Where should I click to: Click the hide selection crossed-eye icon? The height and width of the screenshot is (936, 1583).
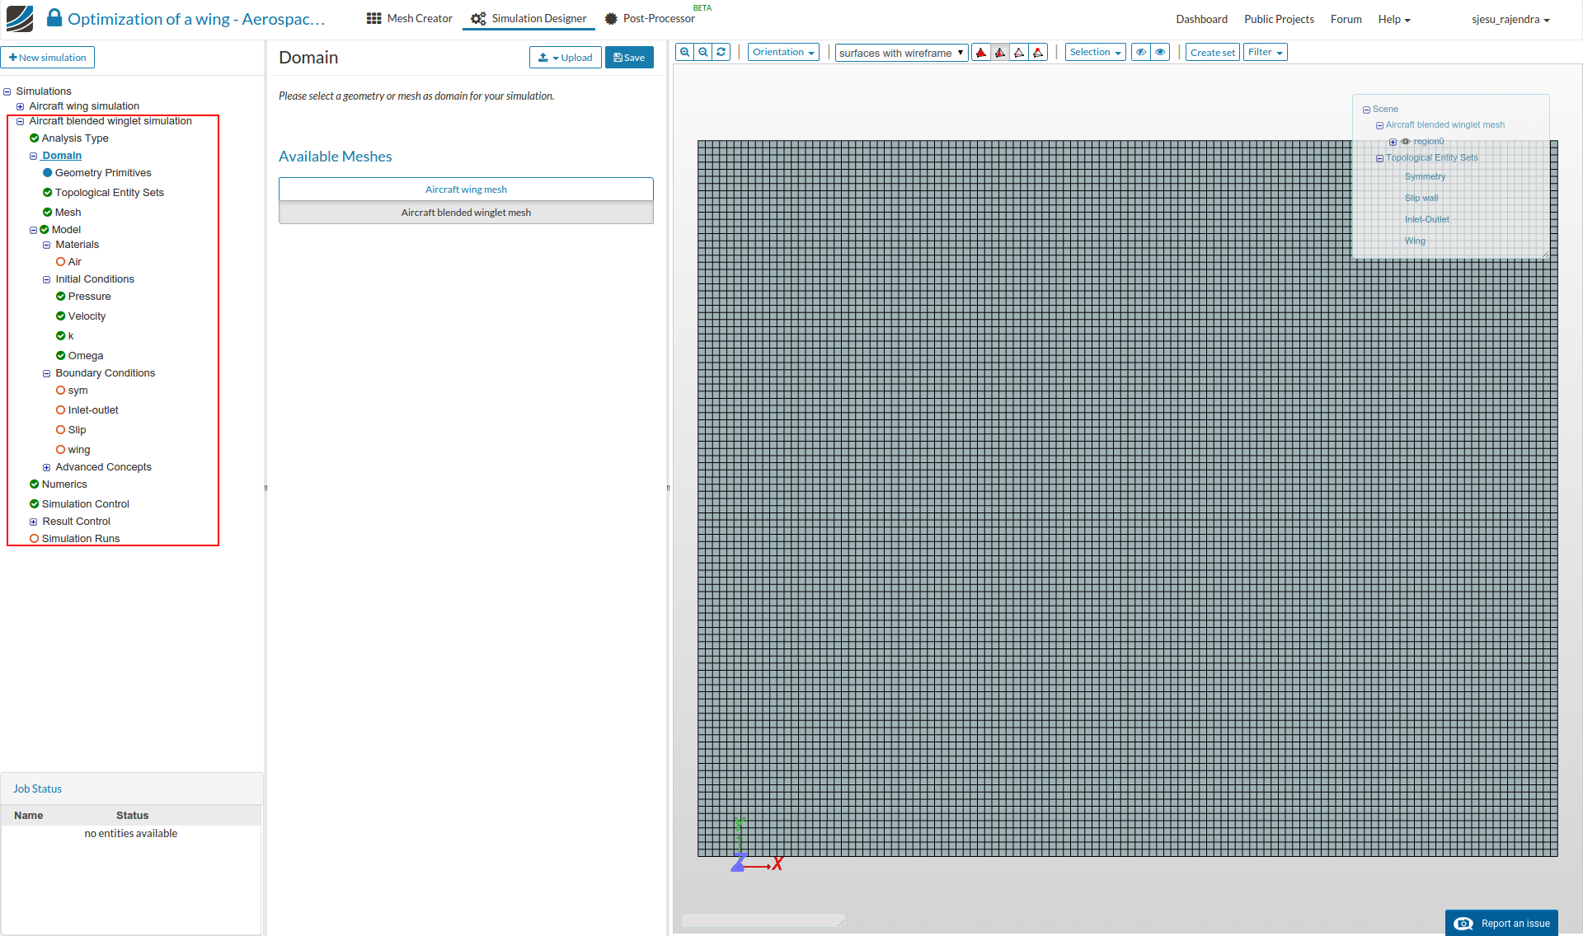(x=1141, y=52)
